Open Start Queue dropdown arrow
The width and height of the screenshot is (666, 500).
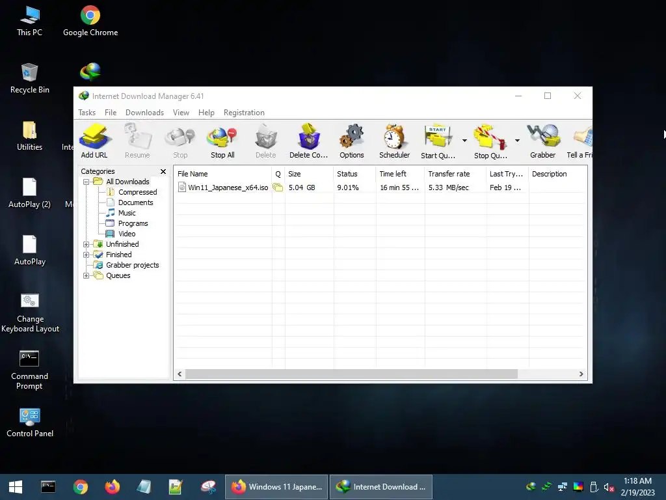[464, 141]
